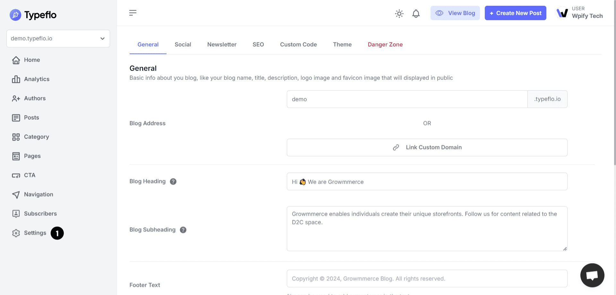Collapse sidebar with hamburger menu icon

pos(133,13)
